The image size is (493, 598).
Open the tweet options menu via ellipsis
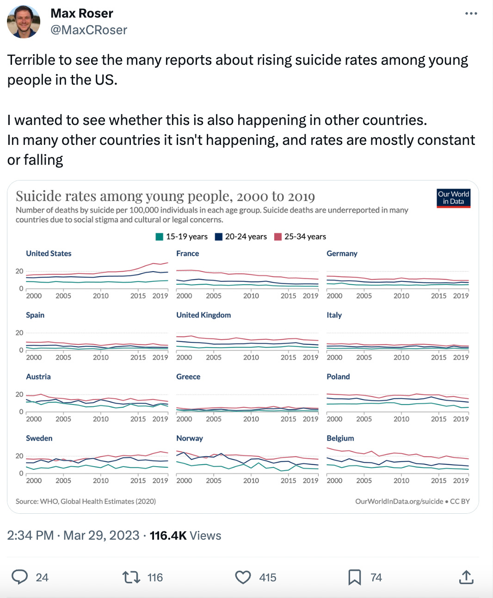pos(471,13)
